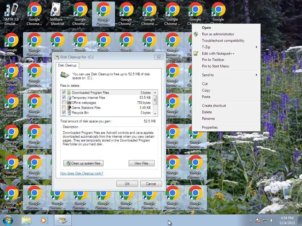Choose Pin to Start Menu
This screenshot has height=226, width=302.
click(226, 66)
